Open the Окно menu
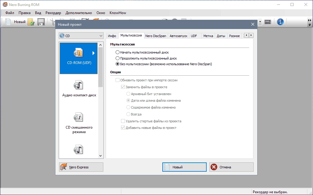 pyautogui.click(x=101, y=13)
